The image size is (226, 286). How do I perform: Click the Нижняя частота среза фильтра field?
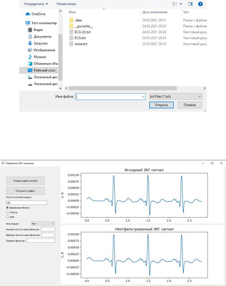48,229
